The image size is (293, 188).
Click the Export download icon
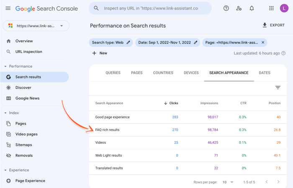[265, 25]
